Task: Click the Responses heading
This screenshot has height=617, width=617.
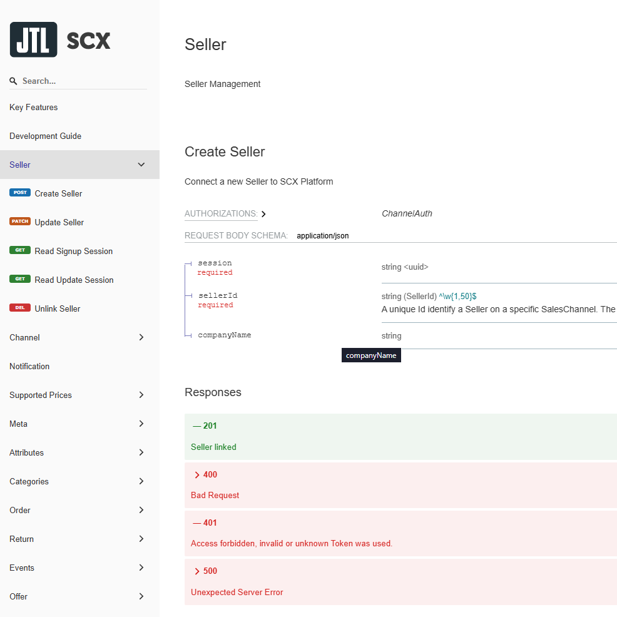Action: coord(213,392)
